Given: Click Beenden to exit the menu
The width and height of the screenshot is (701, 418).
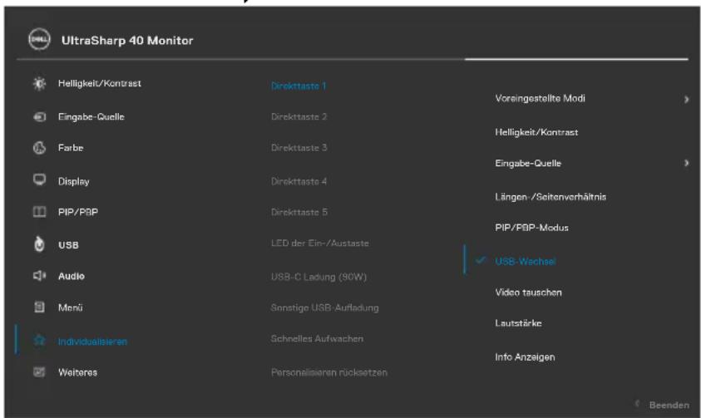Looking at the screenshot, I should point(669,405).
